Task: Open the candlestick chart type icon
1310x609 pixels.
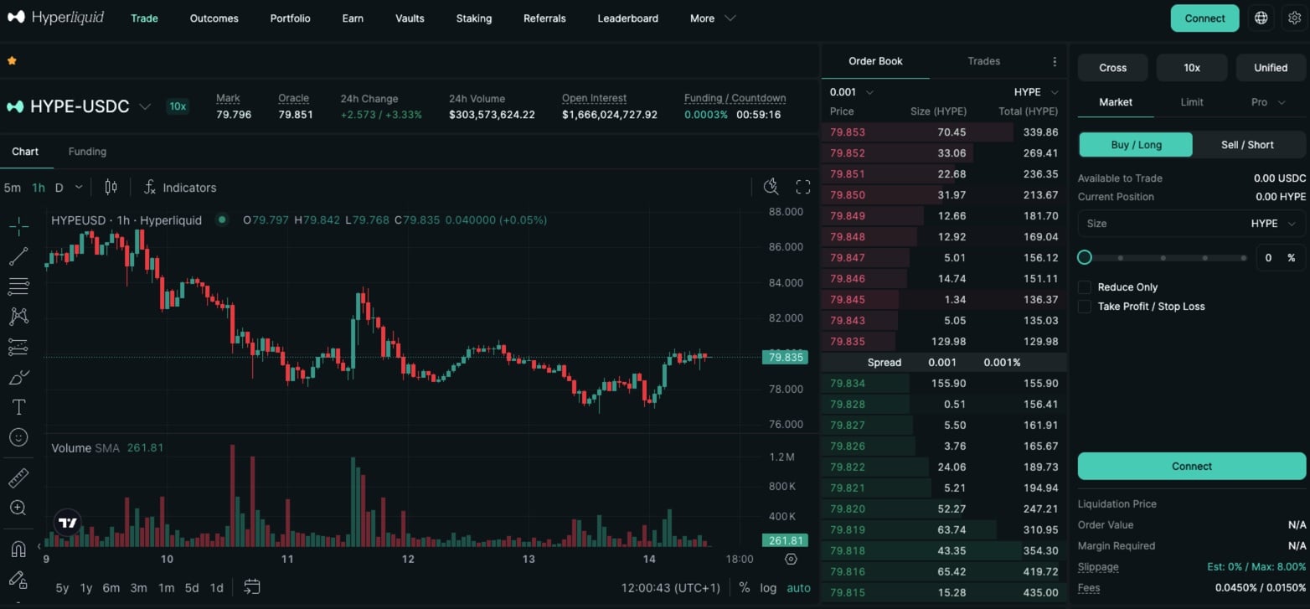Action: point(111,187)
